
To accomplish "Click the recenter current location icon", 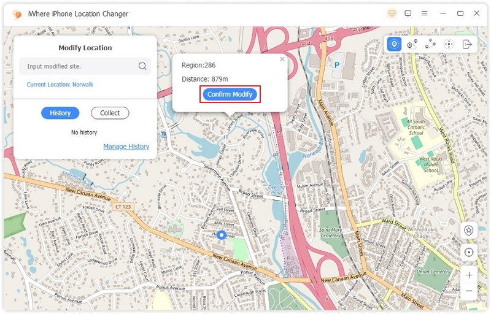I will tap(469, 252).
